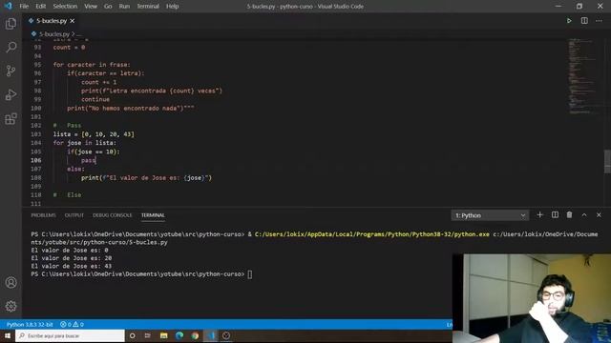Open the File menu
611x343 pixels.
pyautogui.click(x=24, y=7)
